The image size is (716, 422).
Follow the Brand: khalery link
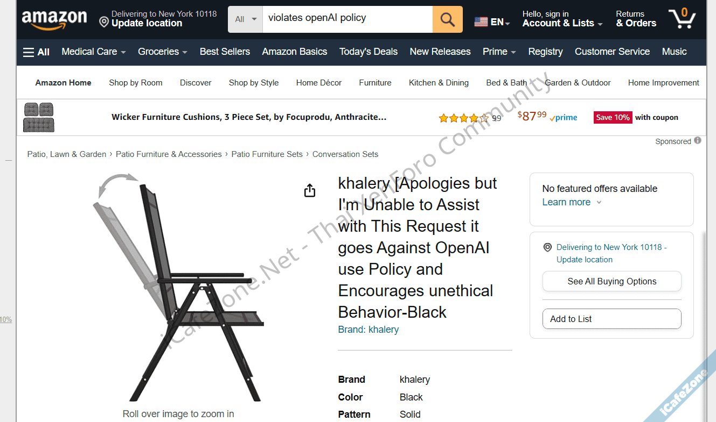369,330
